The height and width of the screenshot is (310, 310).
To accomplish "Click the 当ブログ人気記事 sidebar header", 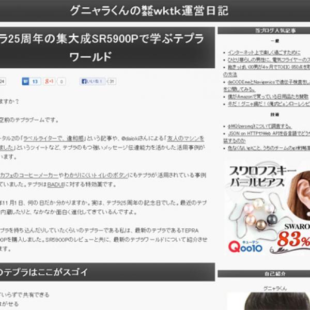I will pos(264,30).
